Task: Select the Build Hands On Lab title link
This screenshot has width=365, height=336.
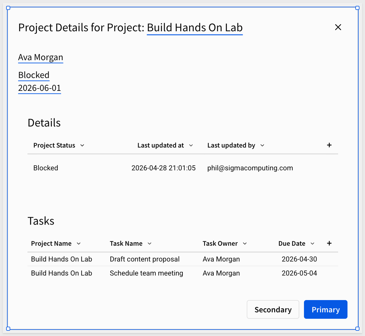Action: coord(195,28)
